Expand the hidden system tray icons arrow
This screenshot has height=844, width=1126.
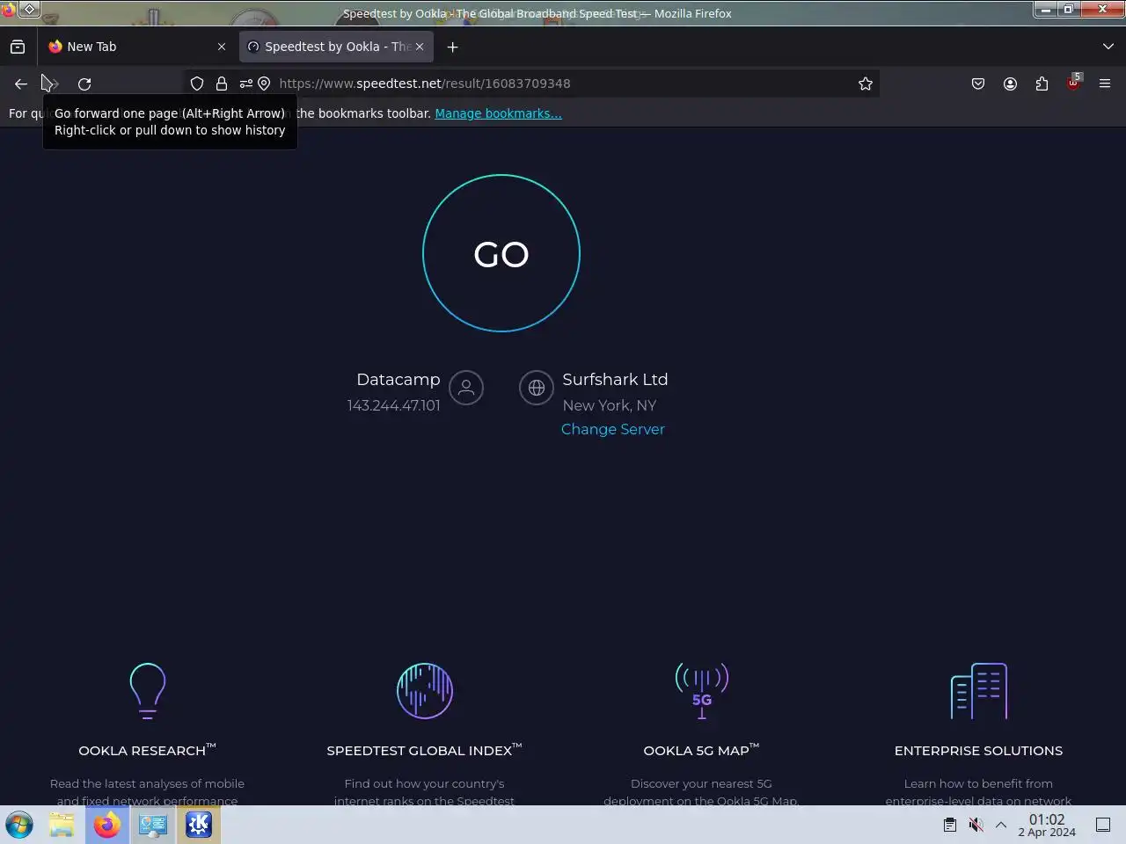[1001, 825]
